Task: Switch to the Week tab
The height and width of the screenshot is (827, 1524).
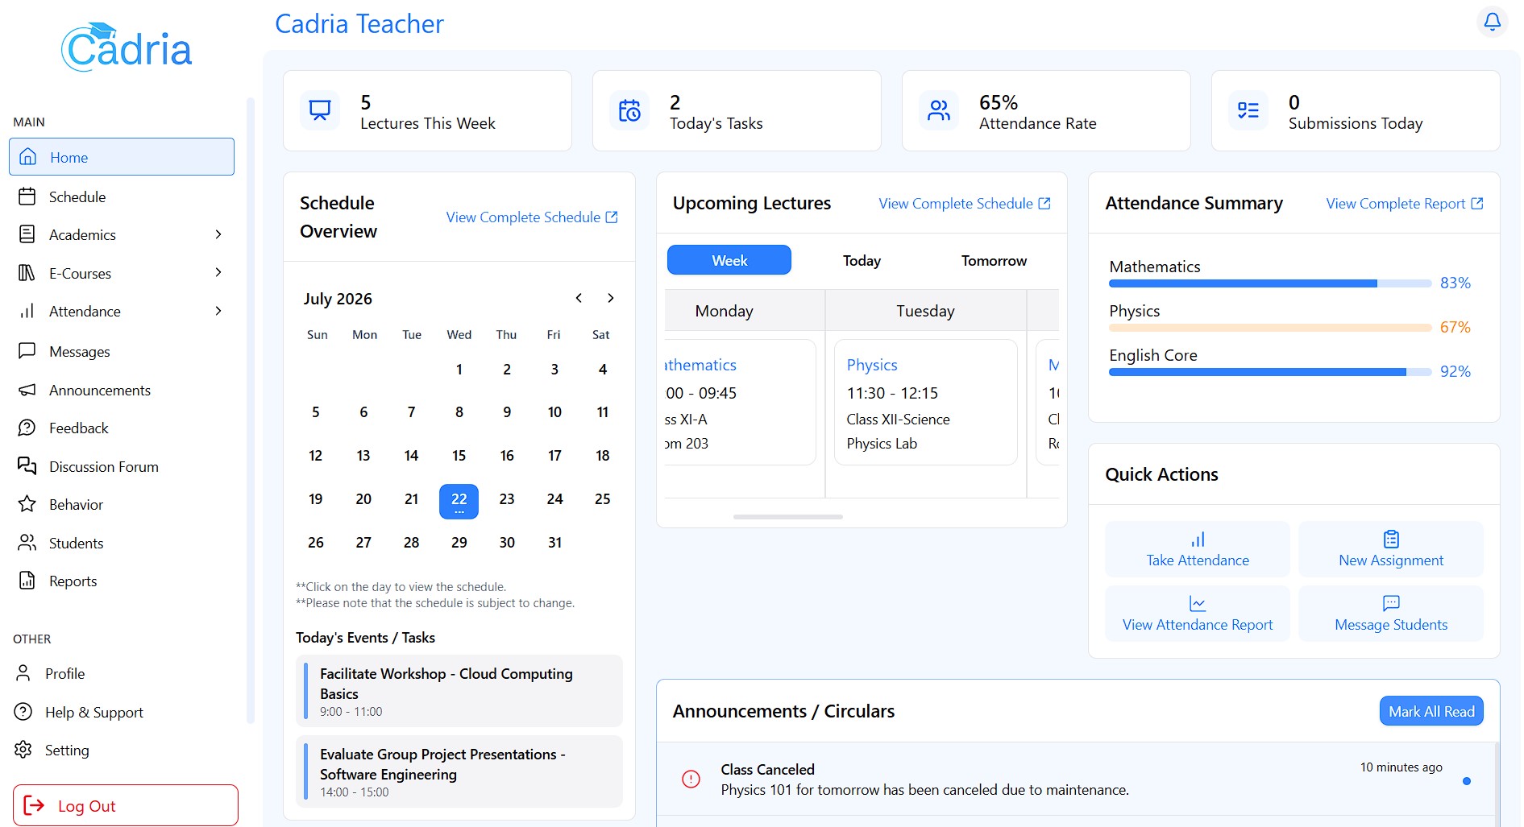Action: coord(729,260)
